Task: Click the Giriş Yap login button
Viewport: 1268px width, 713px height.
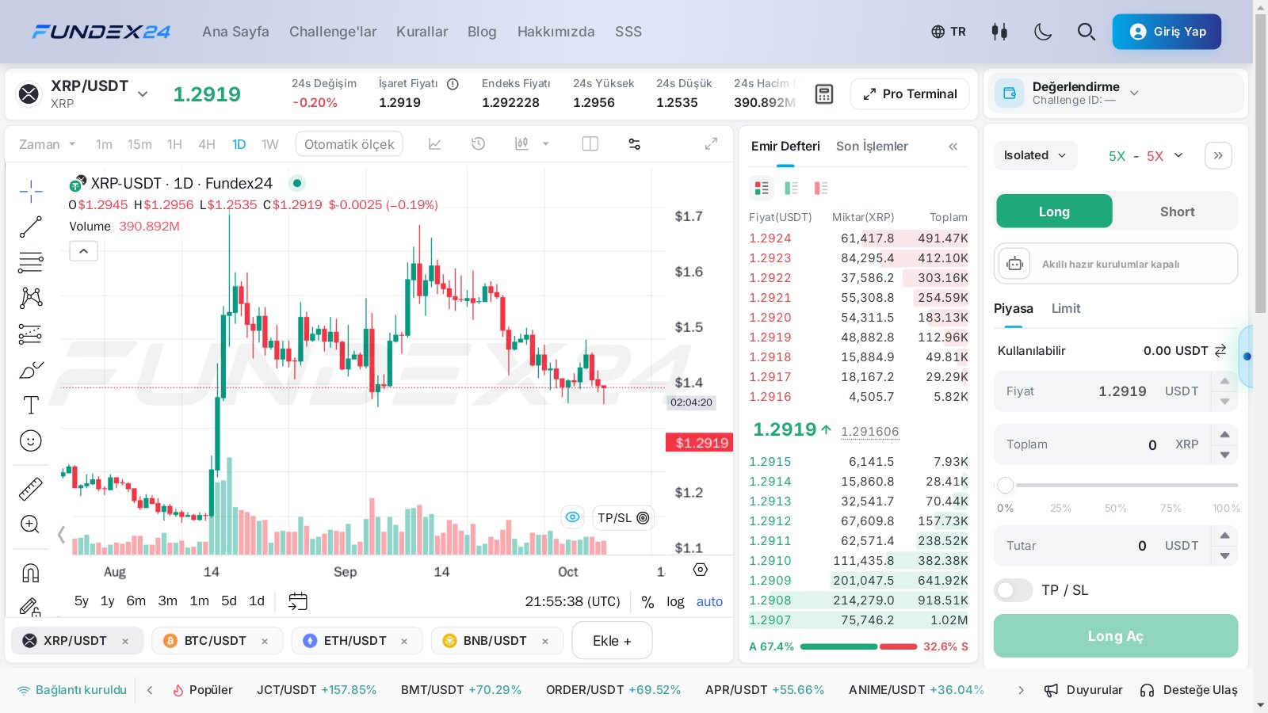Action: pyautogui.click(x=1167, y=32)
